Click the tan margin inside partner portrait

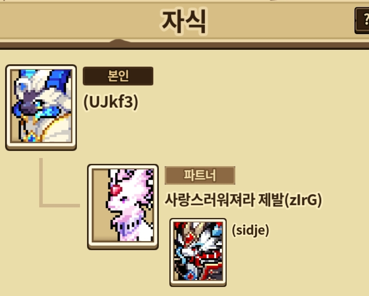(101, 205)
